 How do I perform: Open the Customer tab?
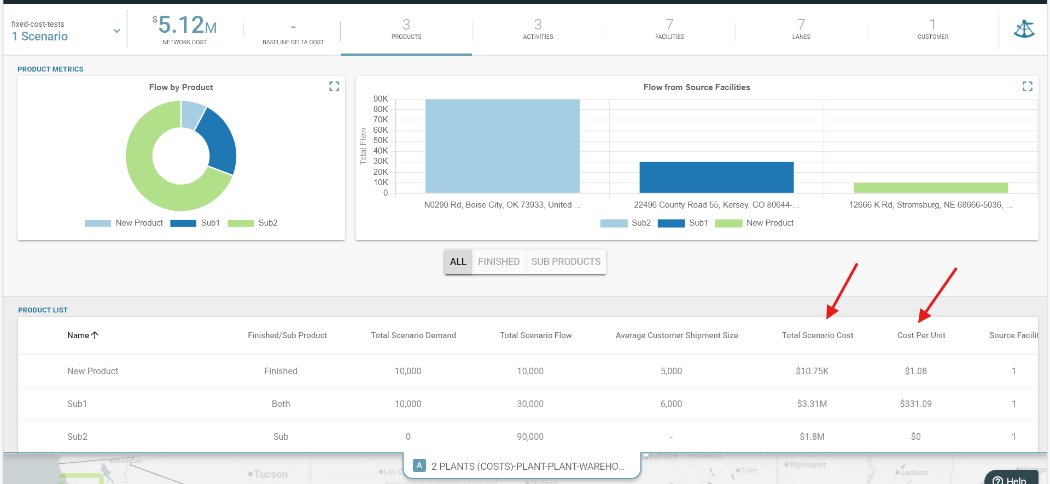pyautogui.click(x=933, y=29)
